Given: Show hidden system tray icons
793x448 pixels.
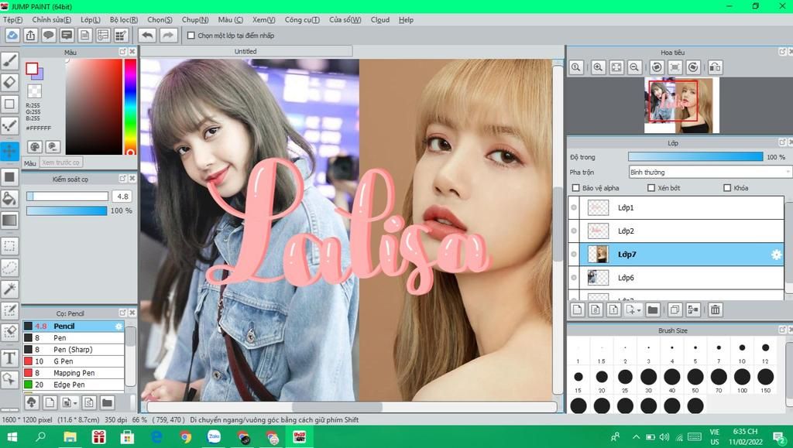Looking at the screenshot, I should (636, 437).
